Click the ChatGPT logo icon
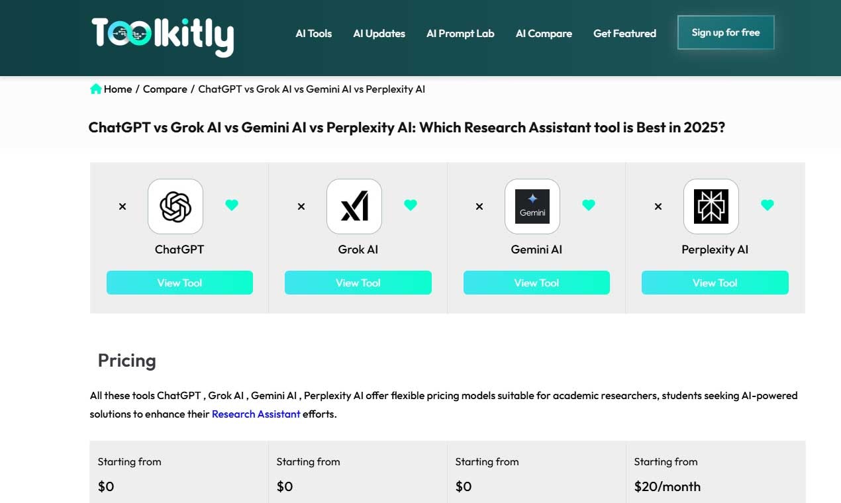 click(175, 206)
